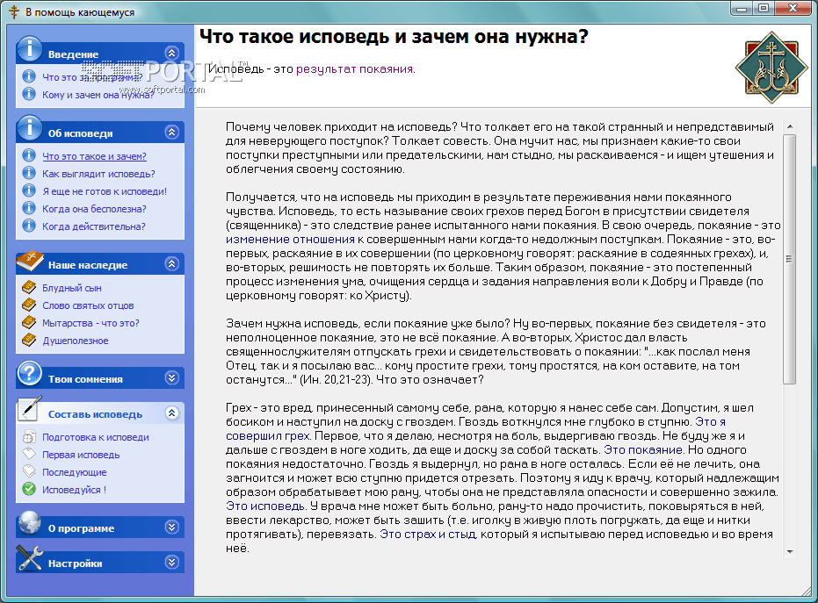The height and width of the screenshot is (603, 818).
Task: Click the wrench tools icon on Настройки
Action: [x=29, y=558]
